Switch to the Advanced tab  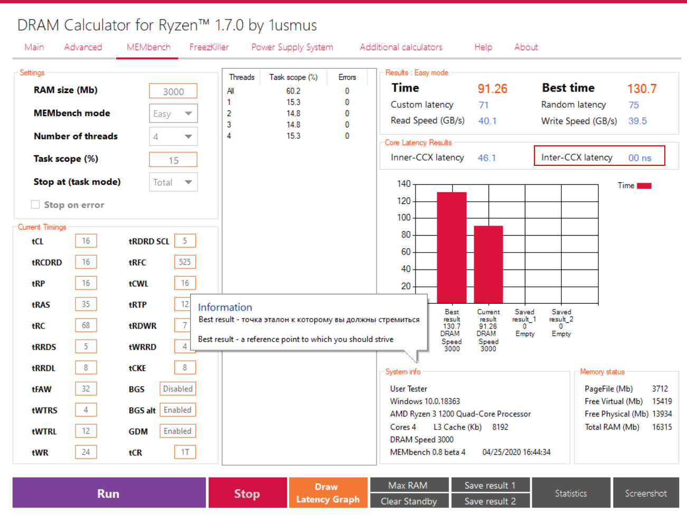pos(83,47)
